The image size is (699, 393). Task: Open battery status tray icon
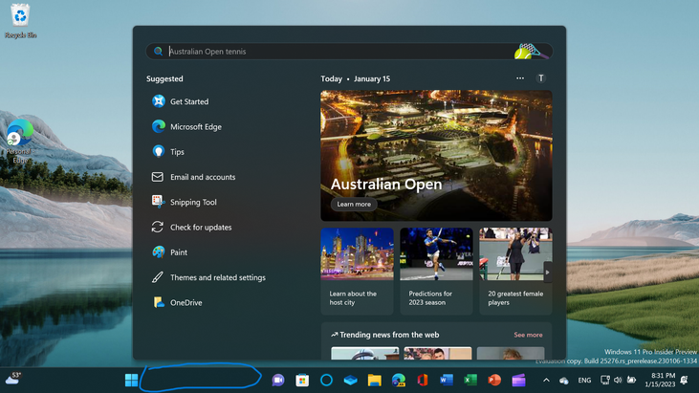click(631, 380)
